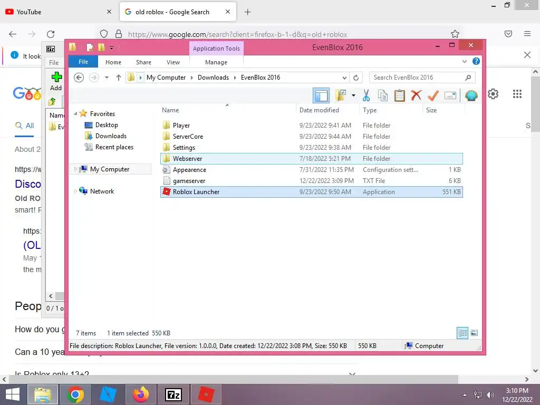Bookmark this page with the star icon
Screen dimensions: 540x405
(x=455, y=34)
